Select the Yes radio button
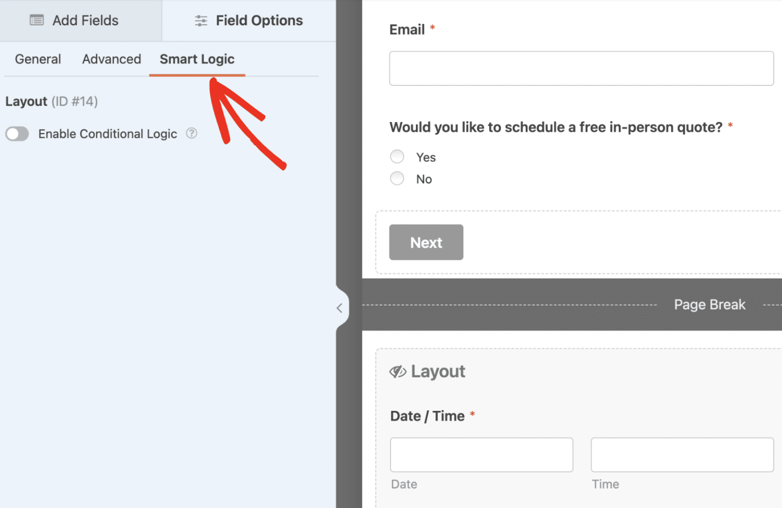This screenshot has height=508, width=782. click(397, 156)
